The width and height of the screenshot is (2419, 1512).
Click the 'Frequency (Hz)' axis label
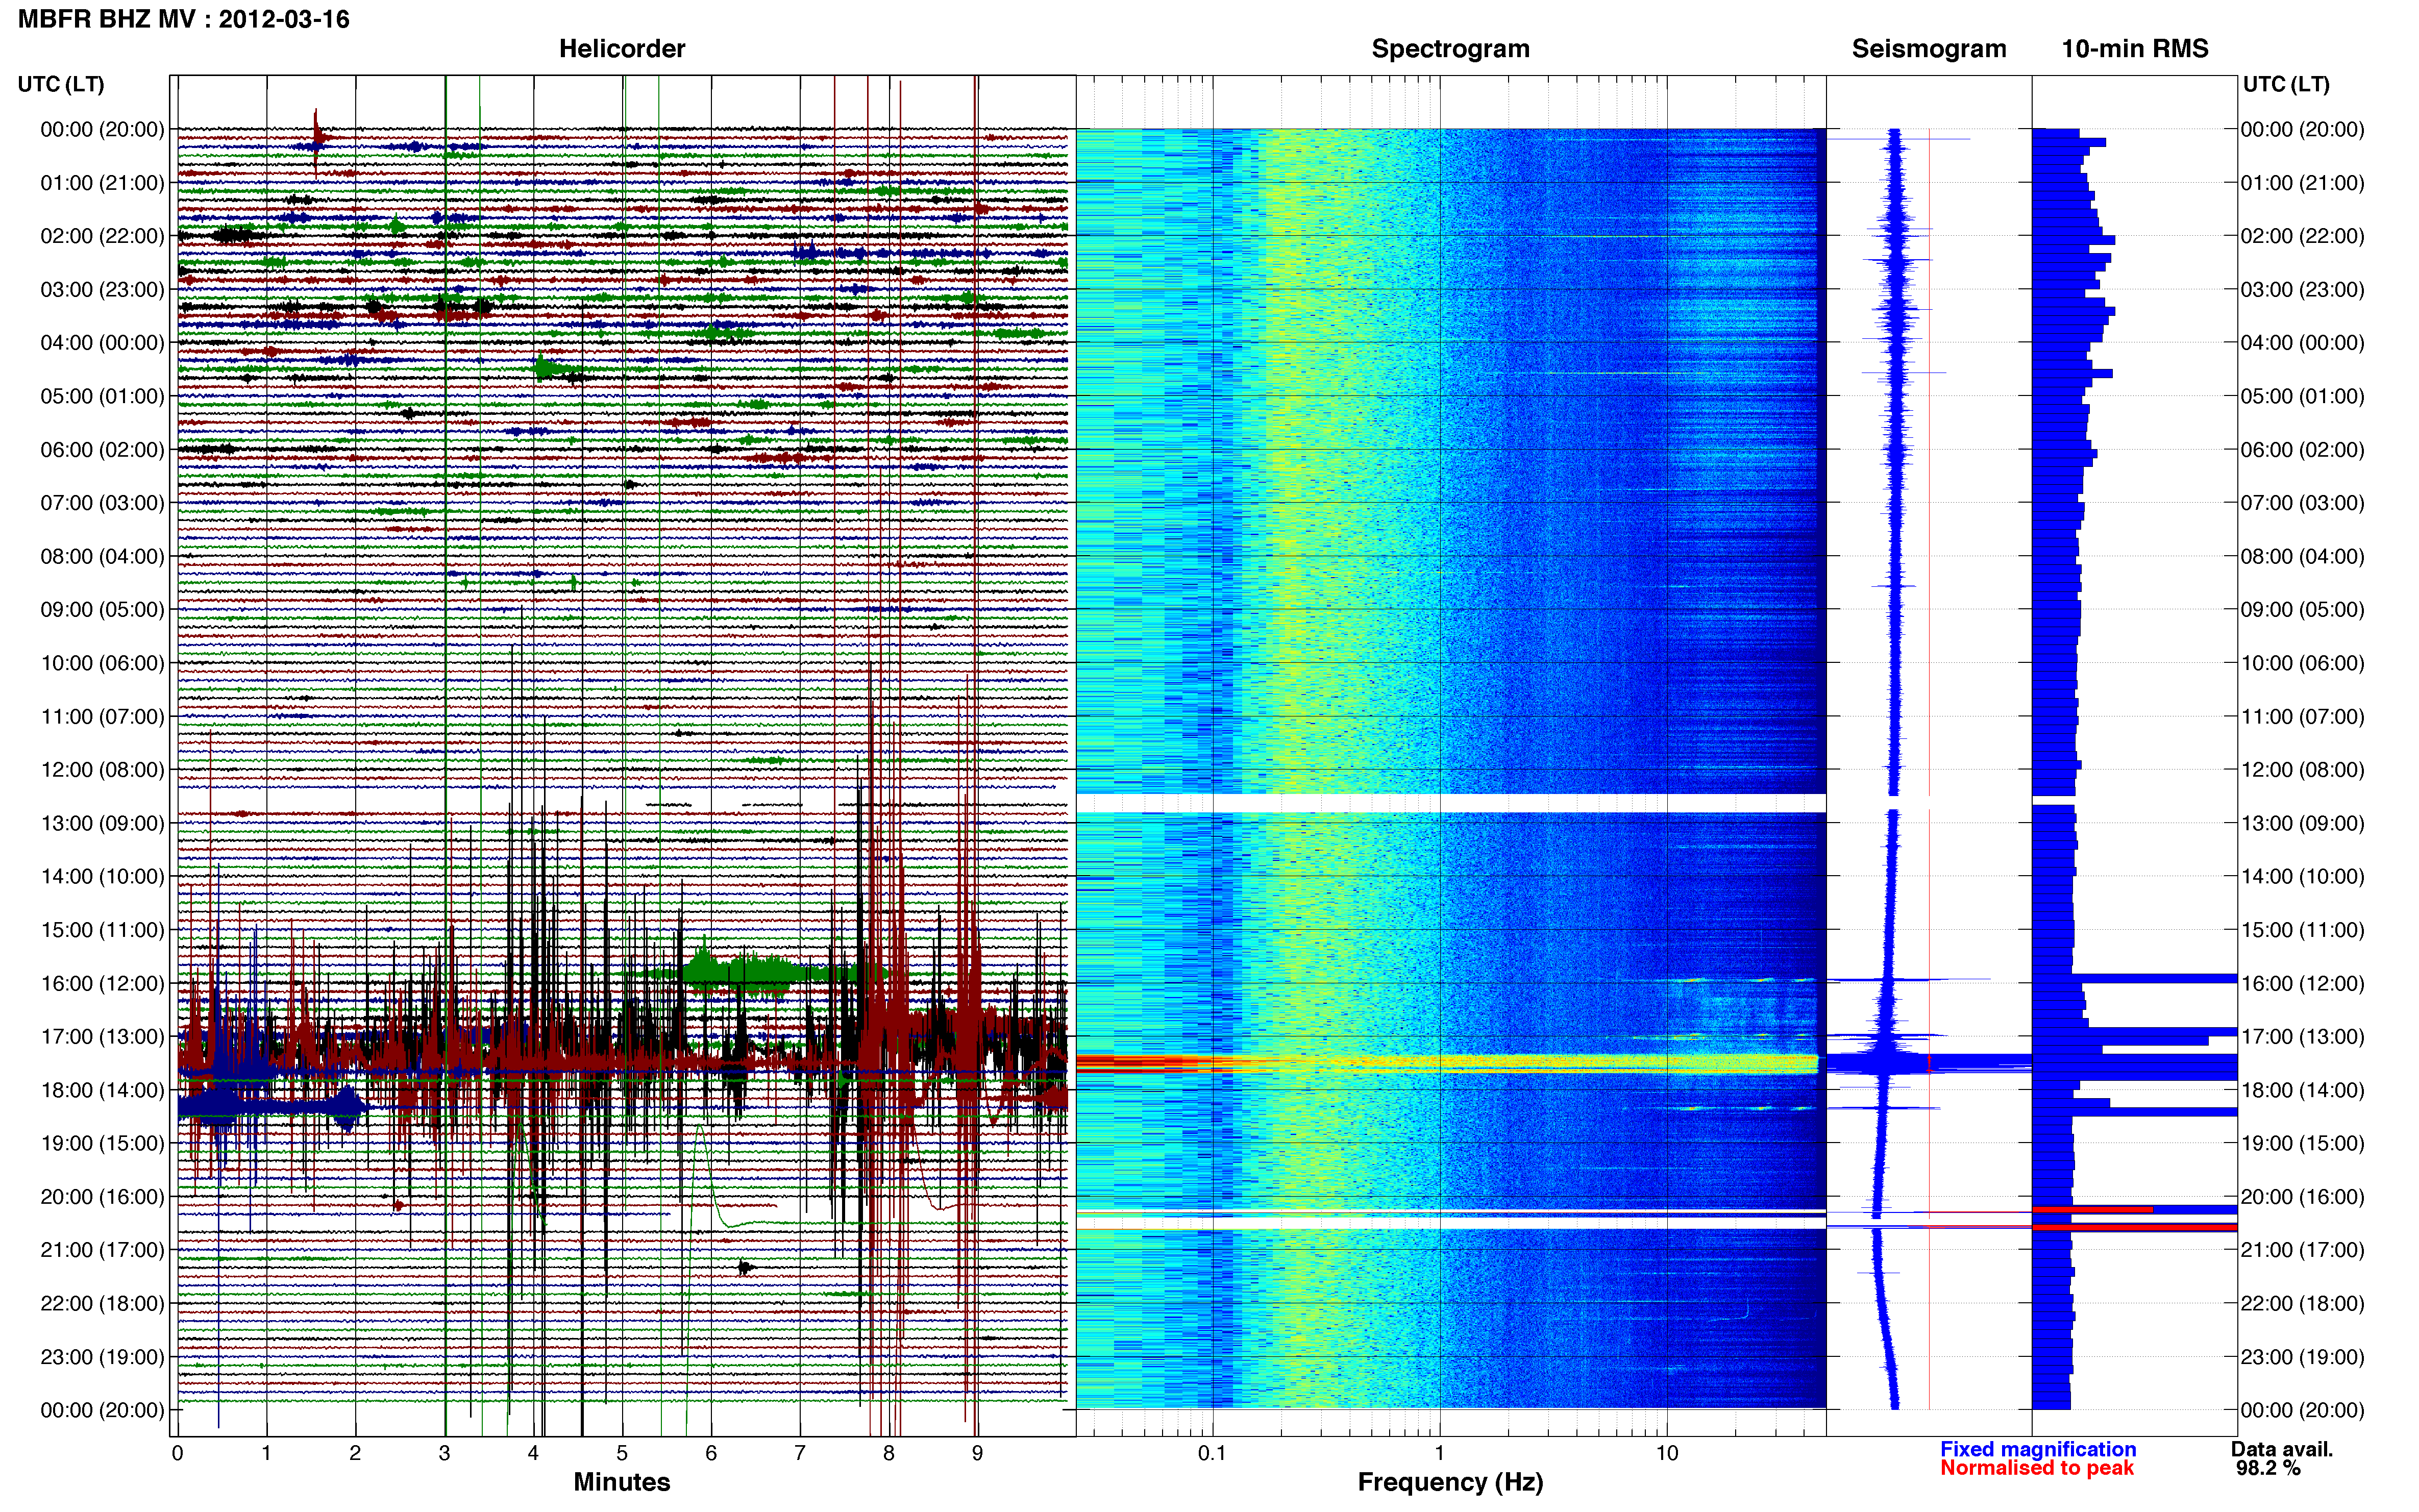click(x=1450, y=1483)
